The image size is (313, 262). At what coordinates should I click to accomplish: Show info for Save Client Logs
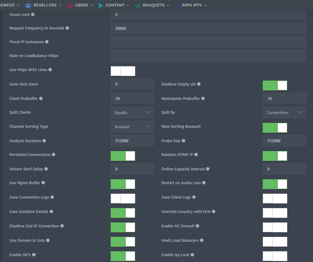point(194,197)
